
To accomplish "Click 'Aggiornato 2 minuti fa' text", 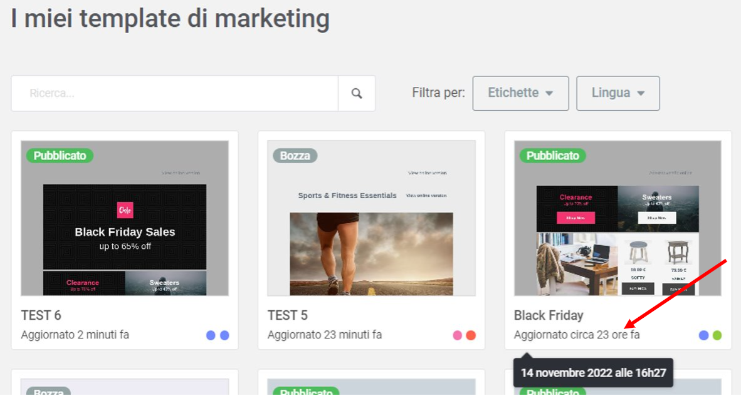I will 75,335.
